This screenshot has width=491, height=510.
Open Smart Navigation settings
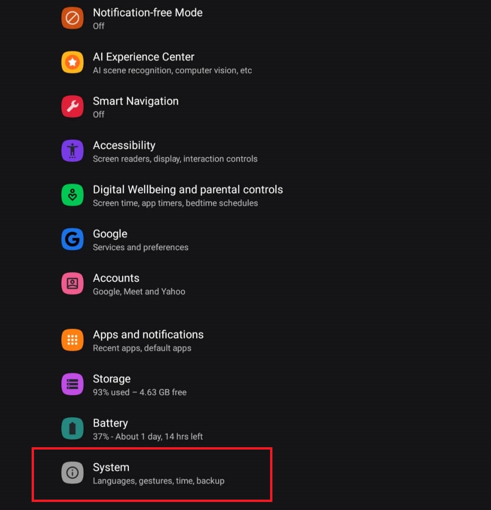tap(135, 107)
